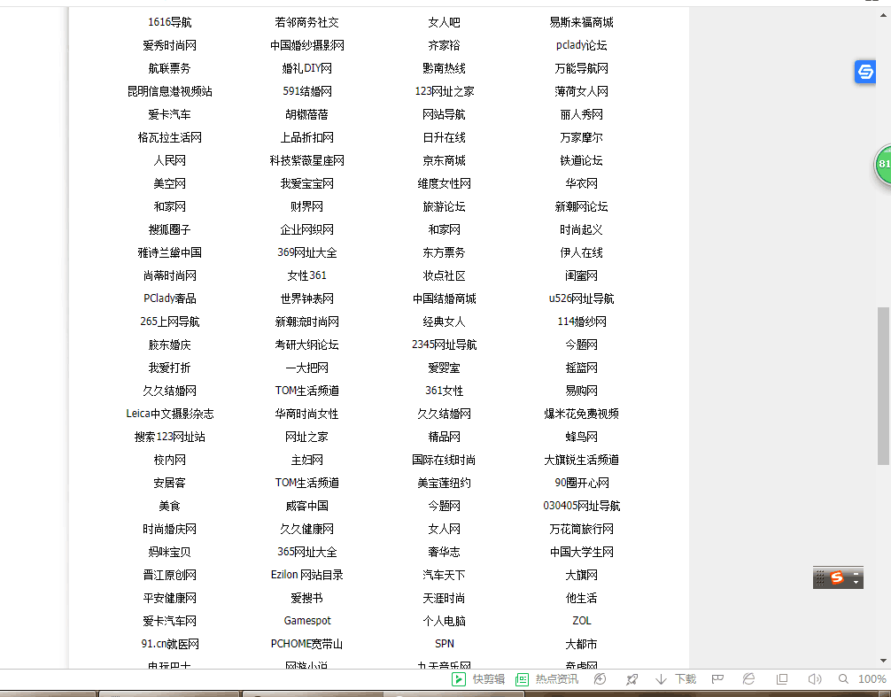Open the Gamespot link
The width and height of the screenshot is (891, 697).
[306, 621]
